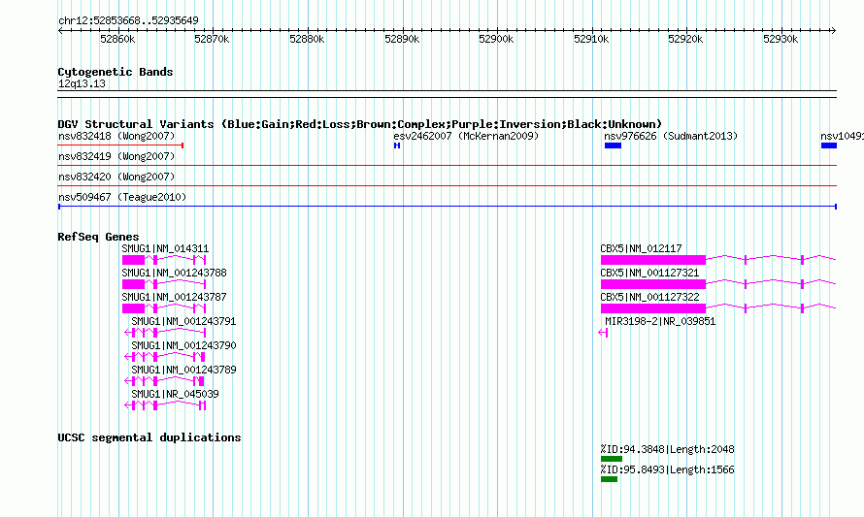Click green duplication bar of length 2048
864x517 pixels.
coord(611,459)
